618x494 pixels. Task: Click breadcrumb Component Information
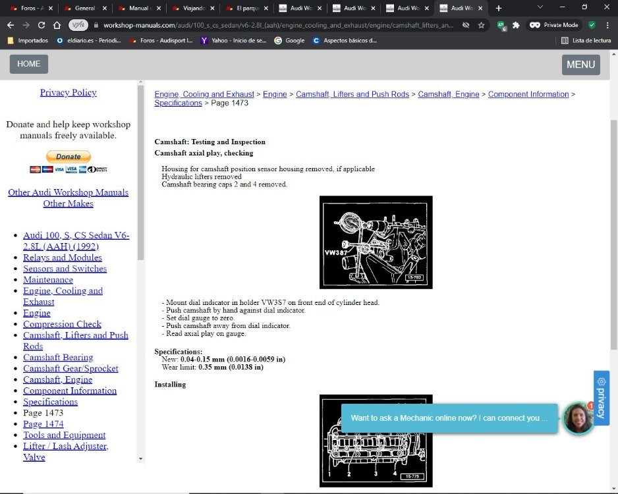pos(528,94)
